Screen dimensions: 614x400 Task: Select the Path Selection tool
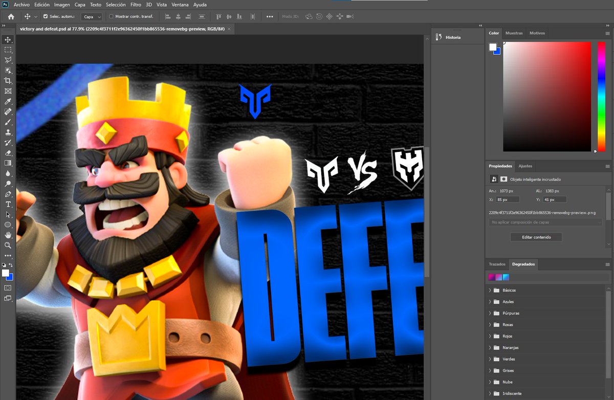pyautogui.click(x=8, y=214)
